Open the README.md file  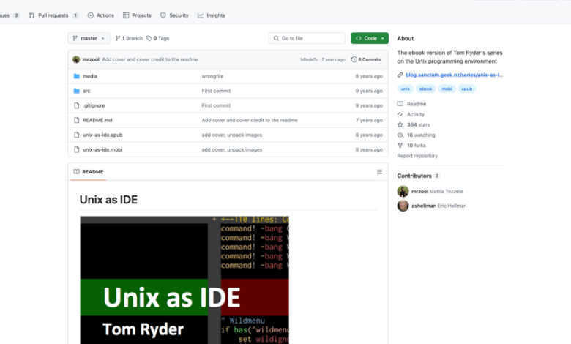97,120
